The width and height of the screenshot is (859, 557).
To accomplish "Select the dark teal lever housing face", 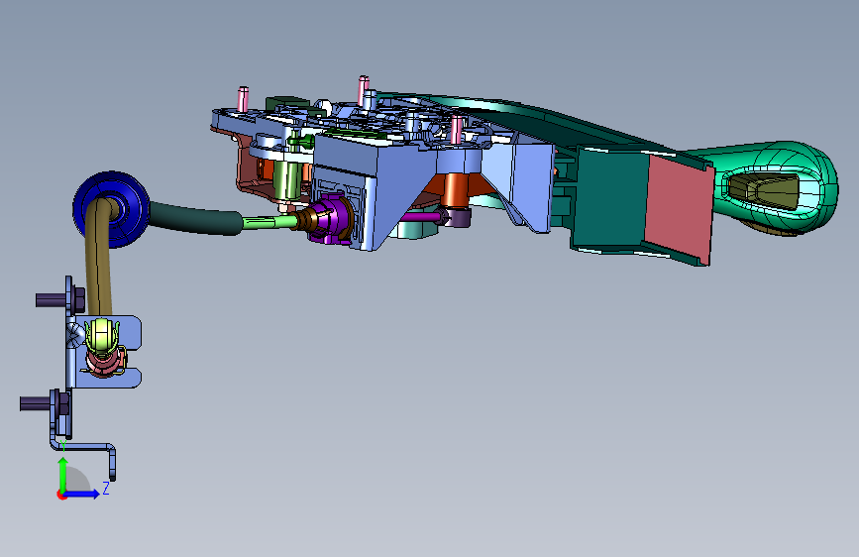I will (x=609, y=197).
